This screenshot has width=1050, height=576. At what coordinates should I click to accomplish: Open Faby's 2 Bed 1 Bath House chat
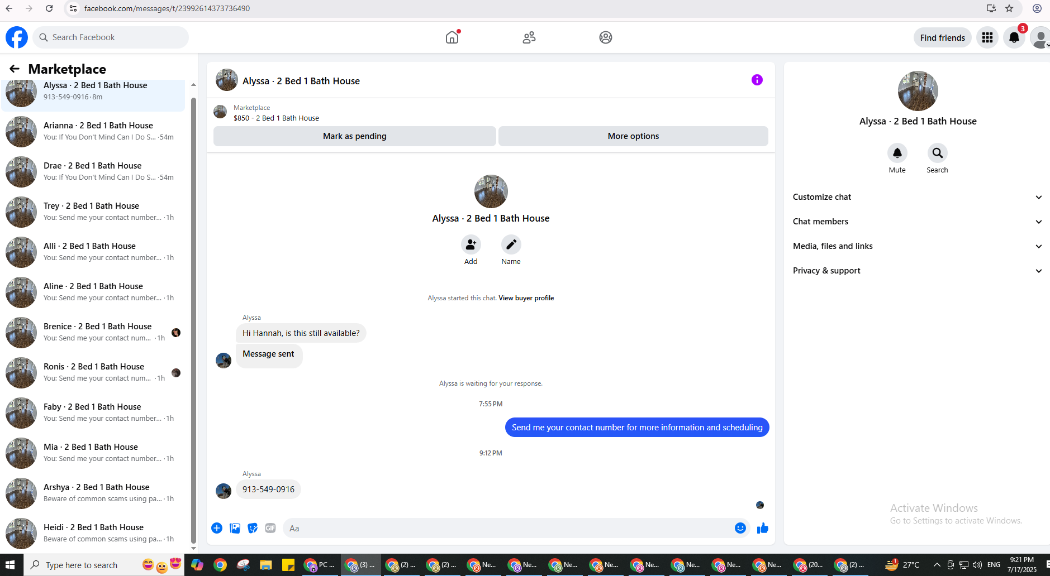[x=93, y=413]
